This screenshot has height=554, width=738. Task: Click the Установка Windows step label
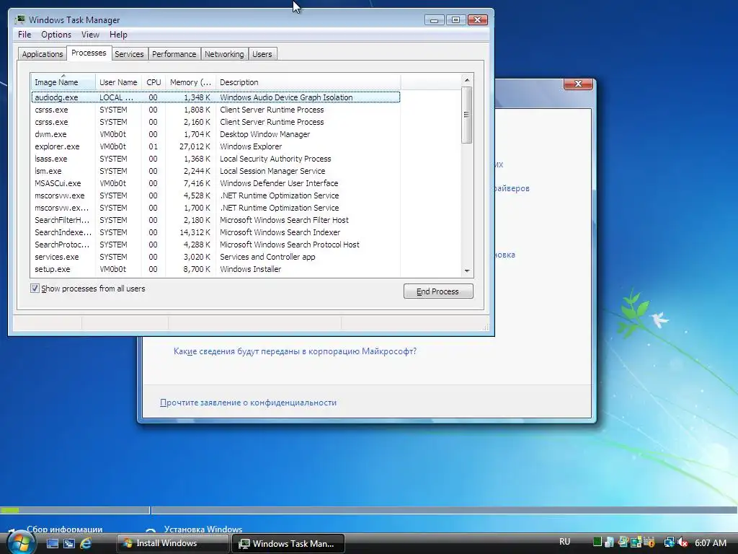[203, 529]
